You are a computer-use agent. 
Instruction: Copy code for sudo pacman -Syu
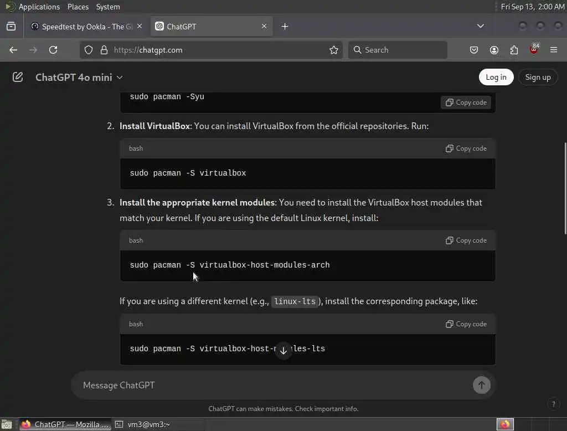click(x=466, y=102)
